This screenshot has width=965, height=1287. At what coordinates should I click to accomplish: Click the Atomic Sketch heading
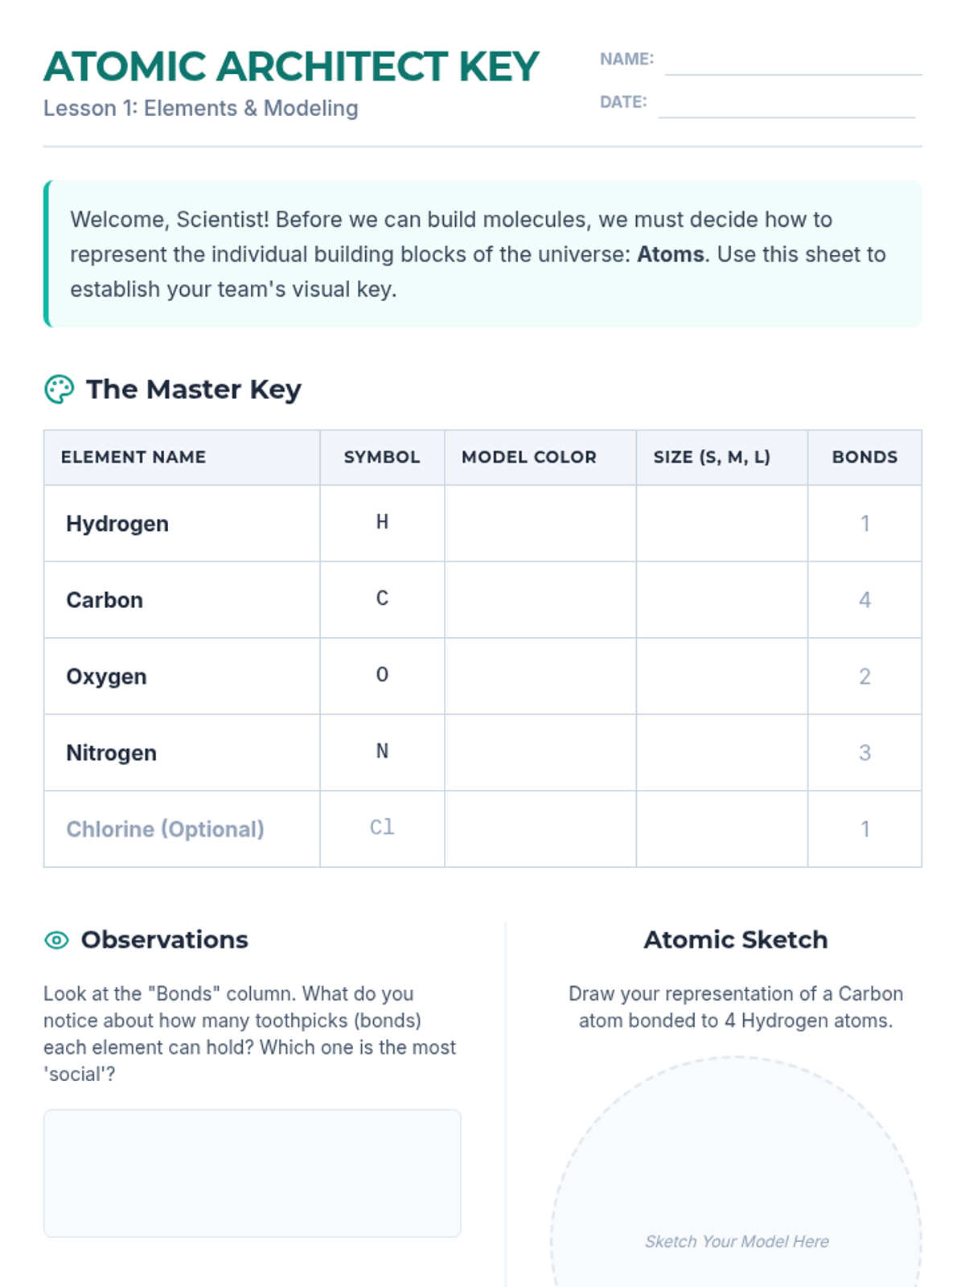[x=735, y=940]
